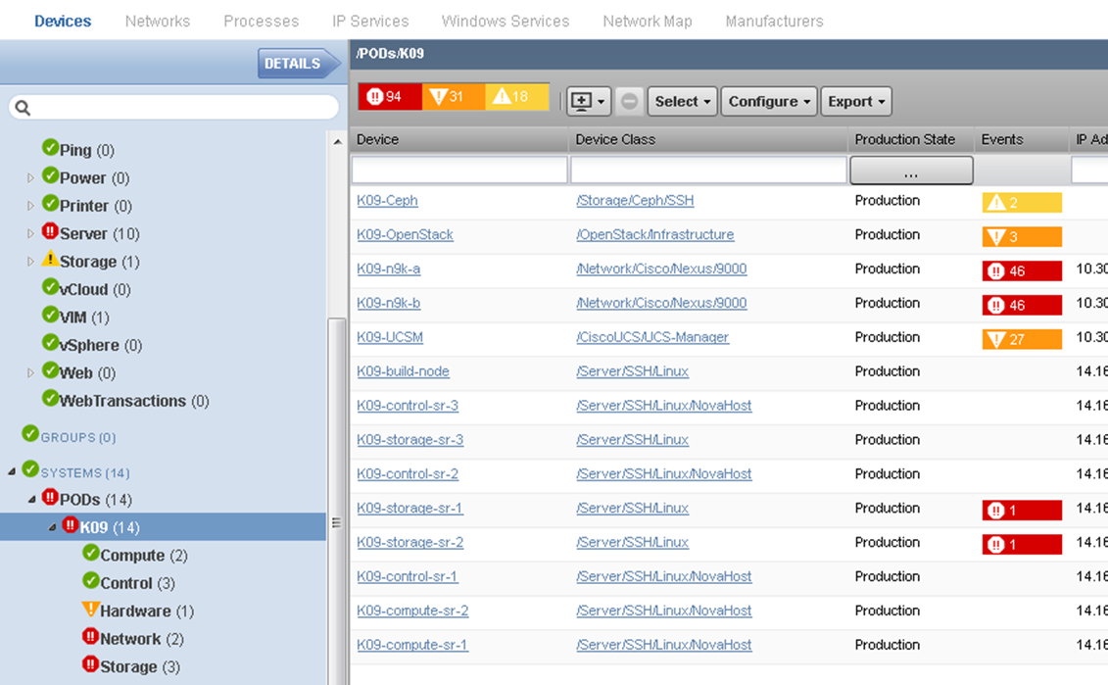Click the warning event icon for K09-Ceph
This screenshot has height=685, width=1108.
996,203
